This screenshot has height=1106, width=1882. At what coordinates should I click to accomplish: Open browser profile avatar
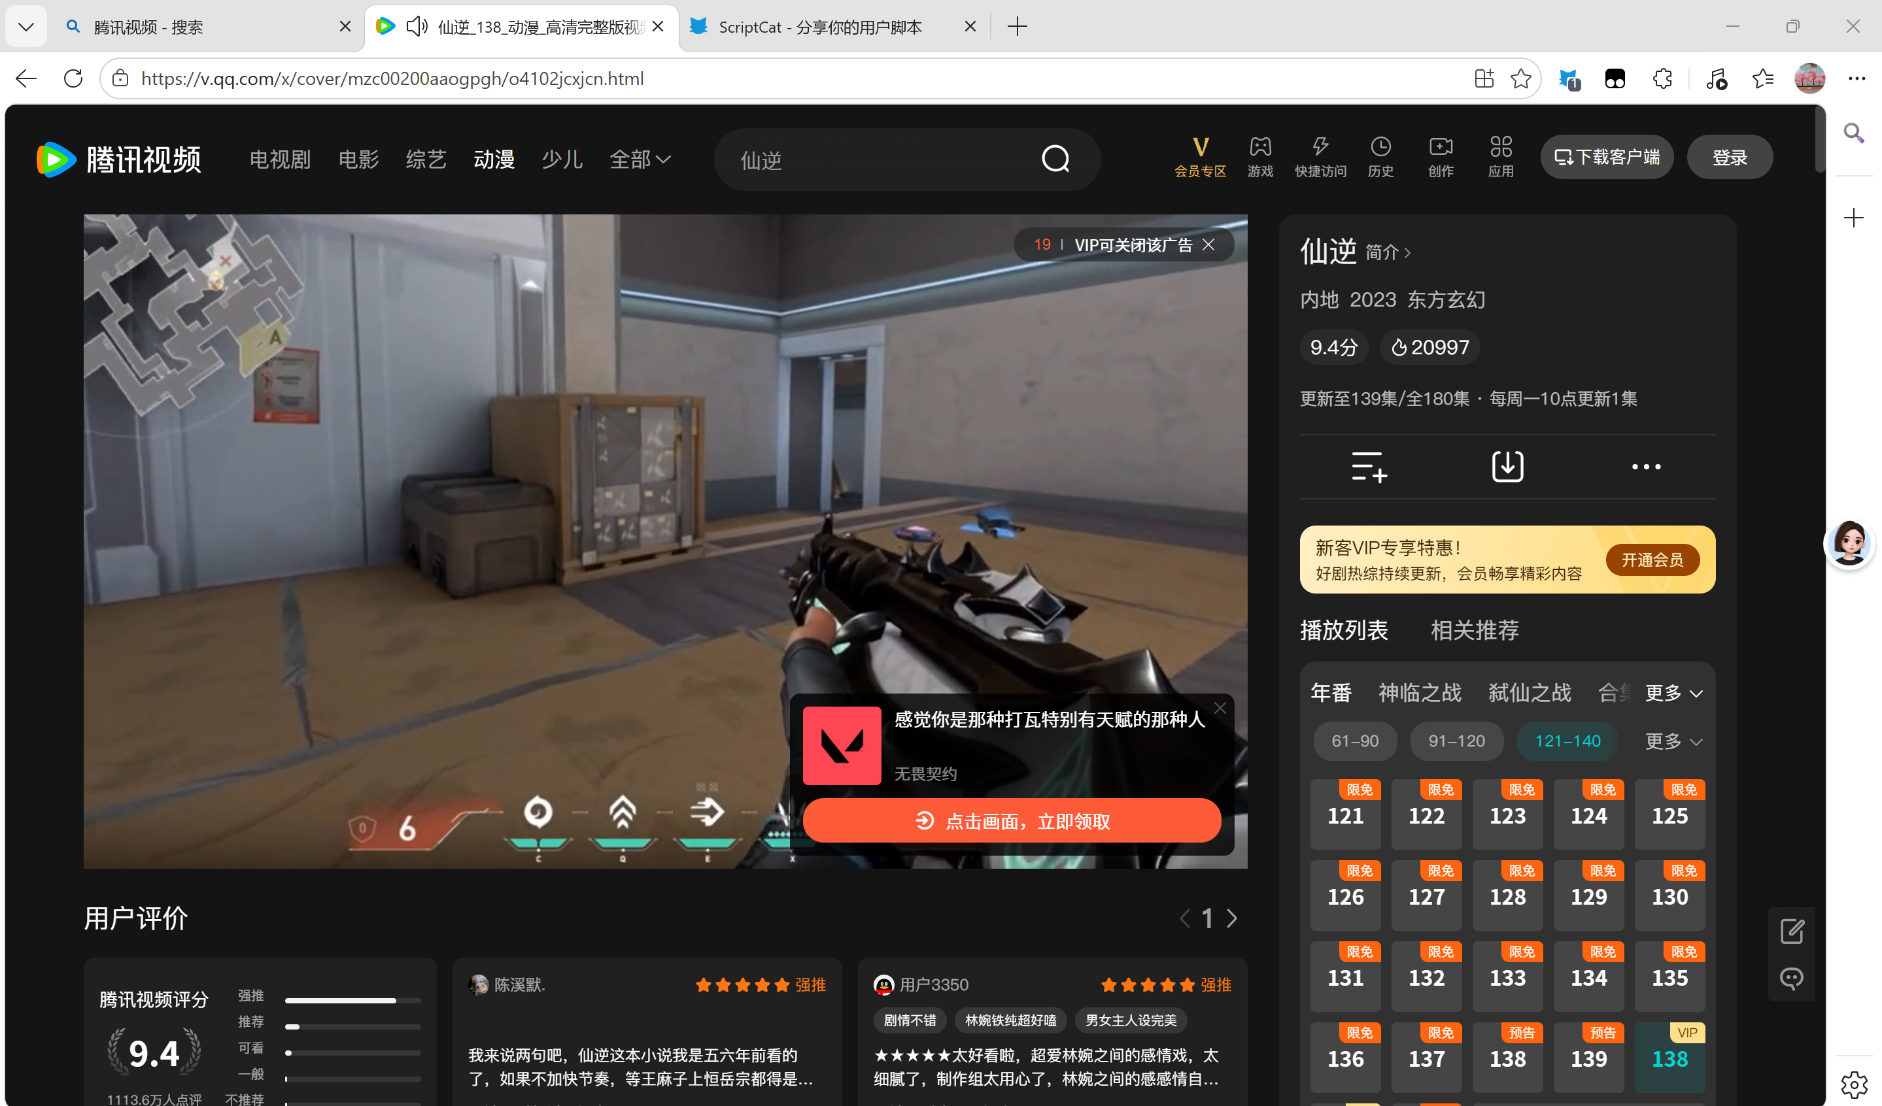[1809, 78]
